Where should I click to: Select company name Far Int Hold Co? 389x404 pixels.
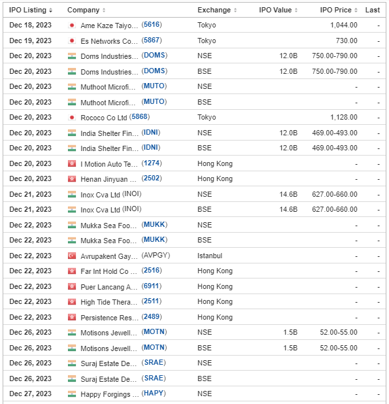click(x=109, y=271)
